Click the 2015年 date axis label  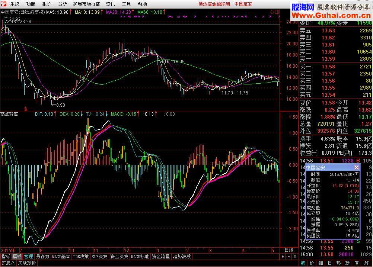coord(8,250)
